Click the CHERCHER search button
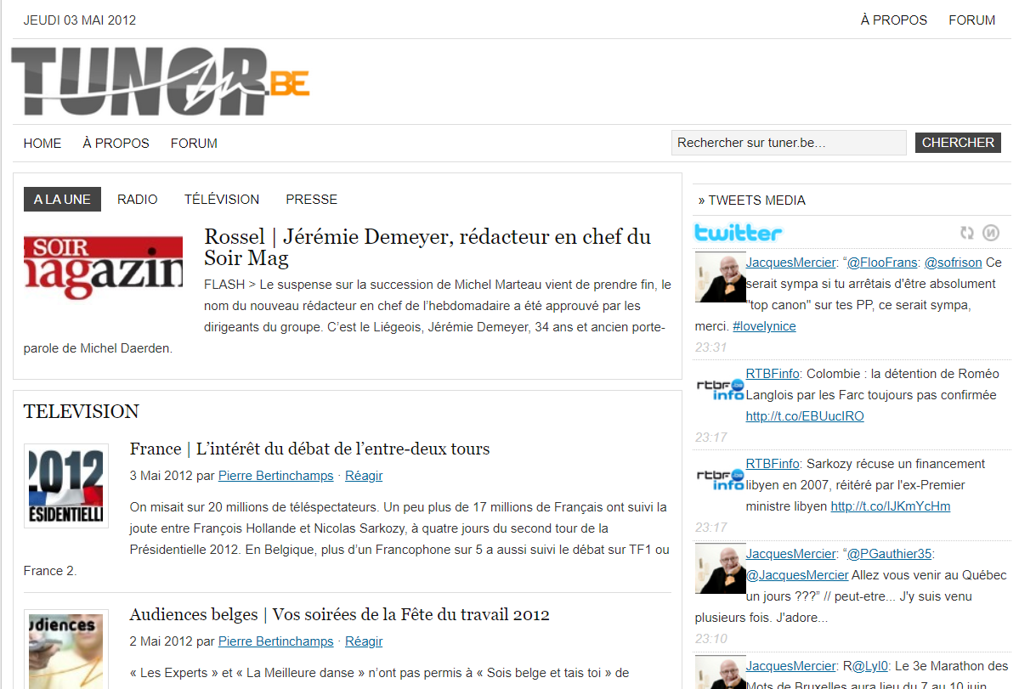Viewport: 1019px width, 689px height. click(957, 143)
